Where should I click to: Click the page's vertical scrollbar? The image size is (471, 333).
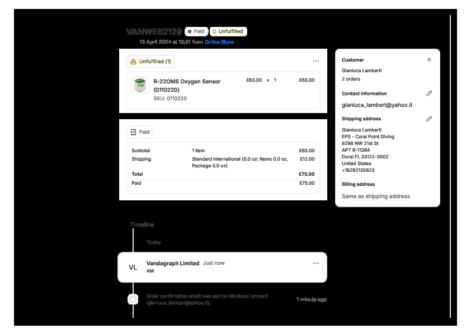tap(450, 168)
